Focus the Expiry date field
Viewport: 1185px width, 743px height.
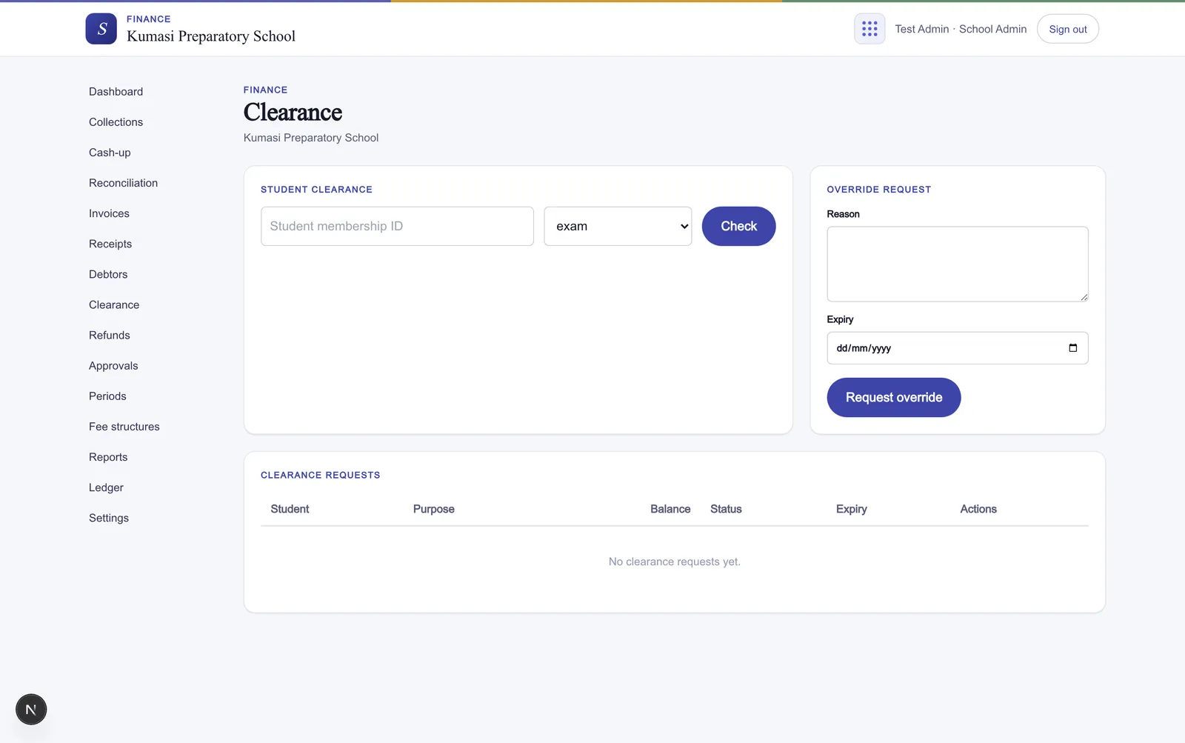(957, 348)
